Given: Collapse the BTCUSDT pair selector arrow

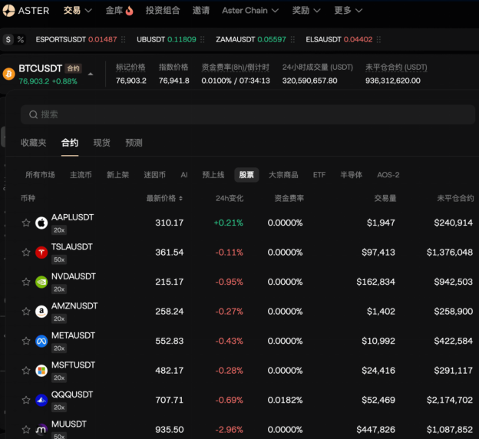Looking at the screenshot, I should [91, 74].
